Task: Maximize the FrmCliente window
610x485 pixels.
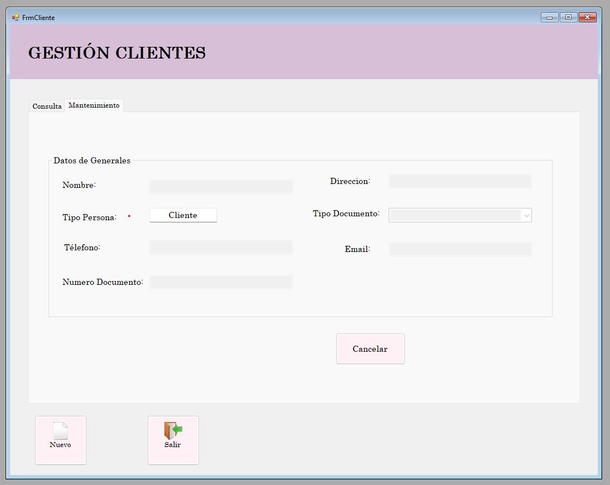Action: tap(568, 17)
